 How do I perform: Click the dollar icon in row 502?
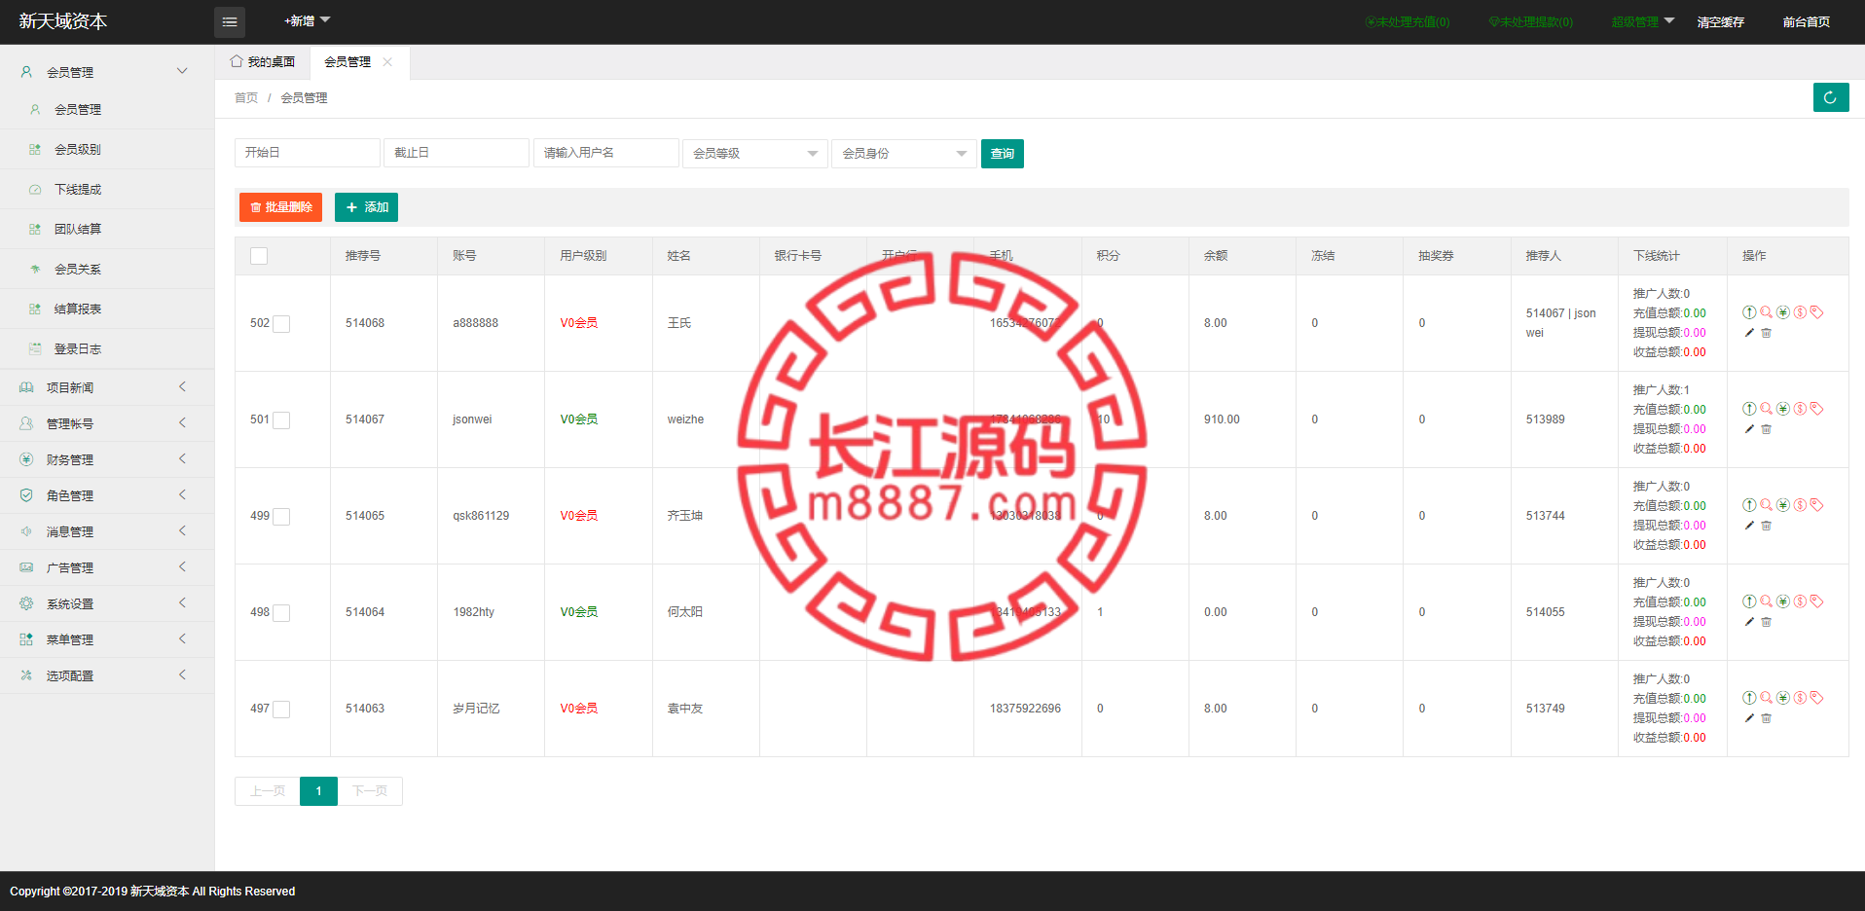coord(1800,312)
